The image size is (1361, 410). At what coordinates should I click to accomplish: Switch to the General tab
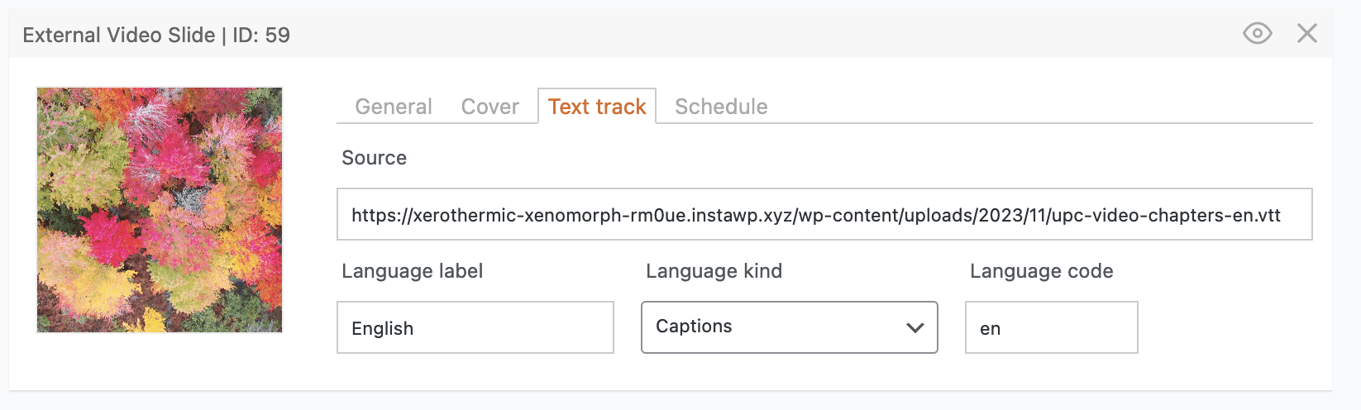pyautogui.click(x=394, y=107)
